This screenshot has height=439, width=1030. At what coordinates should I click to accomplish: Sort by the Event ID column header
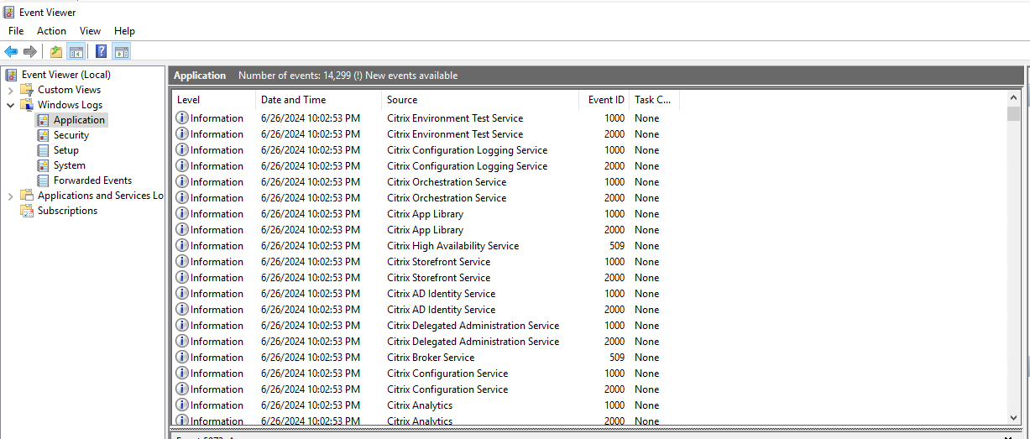tap(604, 100)
